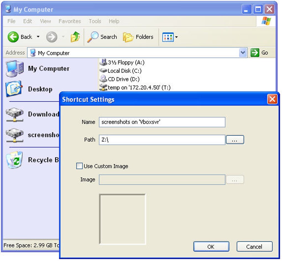Click the Views toolbar icon
The height and width of the screenshot is (261, 282).
(x=168, y=36)
